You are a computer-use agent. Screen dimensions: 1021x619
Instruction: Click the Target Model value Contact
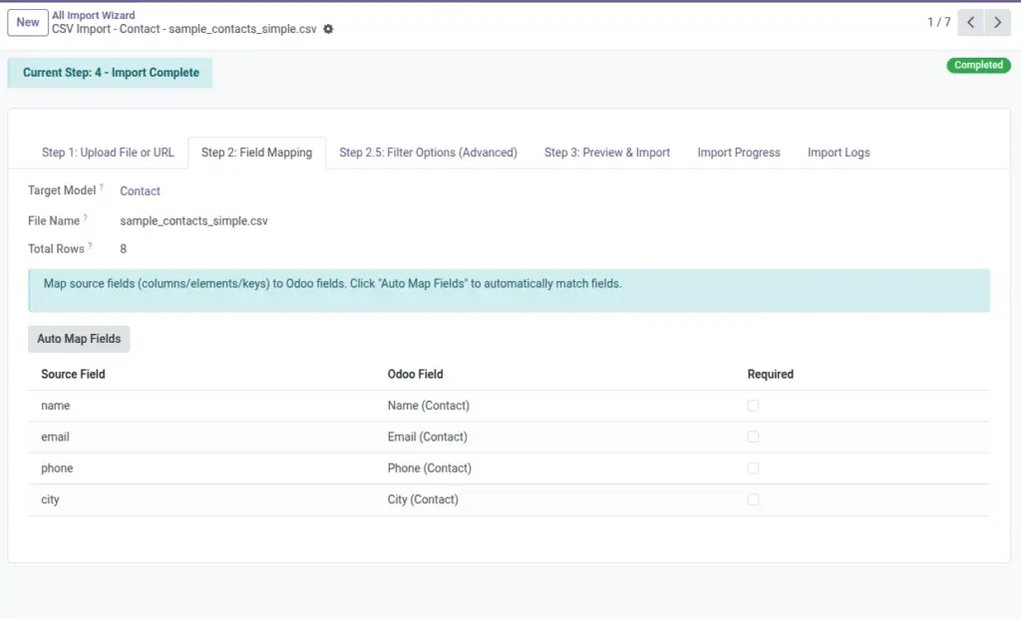pyautogui.click(x=140, y=190)
